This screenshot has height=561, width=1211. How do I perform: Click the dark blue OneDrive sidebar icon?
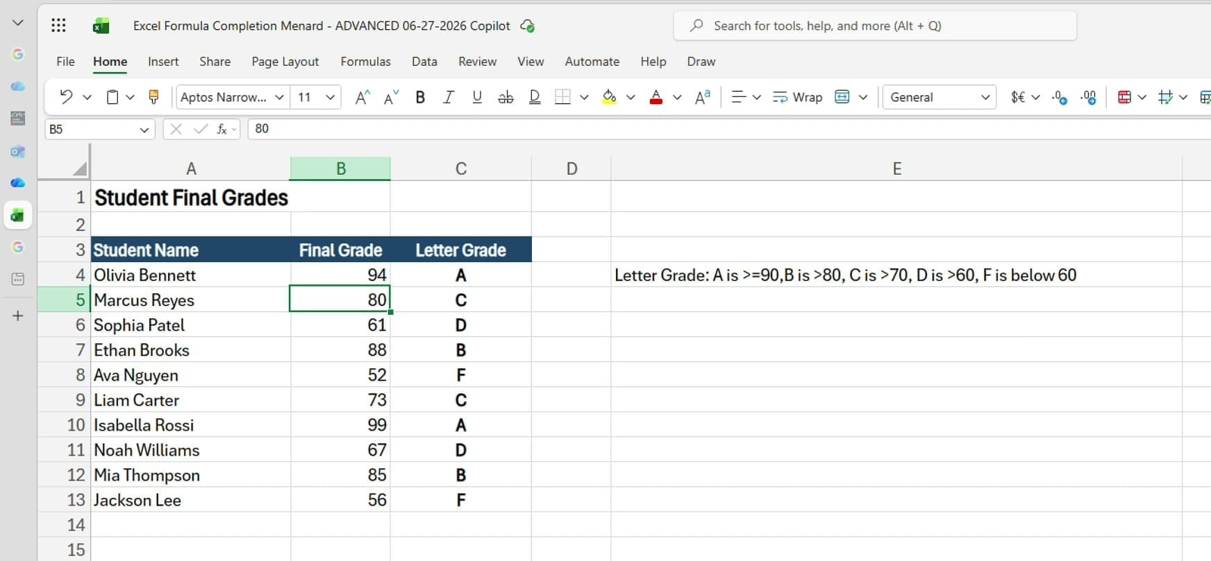(x=18, y=183)
